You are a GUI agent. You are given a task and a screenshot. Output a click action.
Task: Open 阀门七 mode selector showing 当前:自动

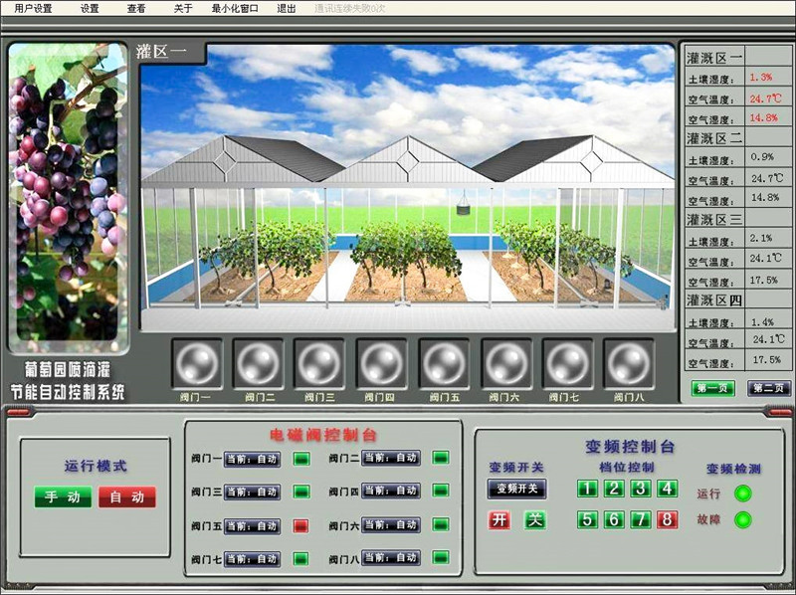252,559
